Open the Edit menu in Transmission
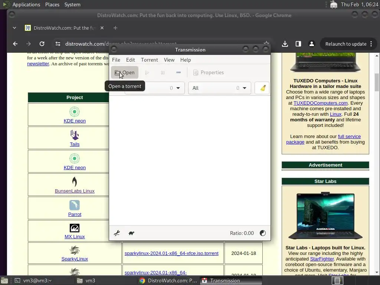380x285 pixels. click(x=130, y=60)
